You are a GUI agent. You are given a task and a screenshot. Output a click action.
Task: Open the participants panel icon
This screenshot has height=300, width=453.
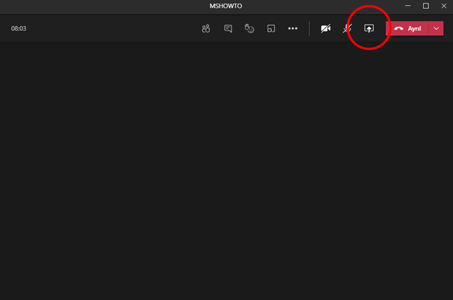coord(206,28)
